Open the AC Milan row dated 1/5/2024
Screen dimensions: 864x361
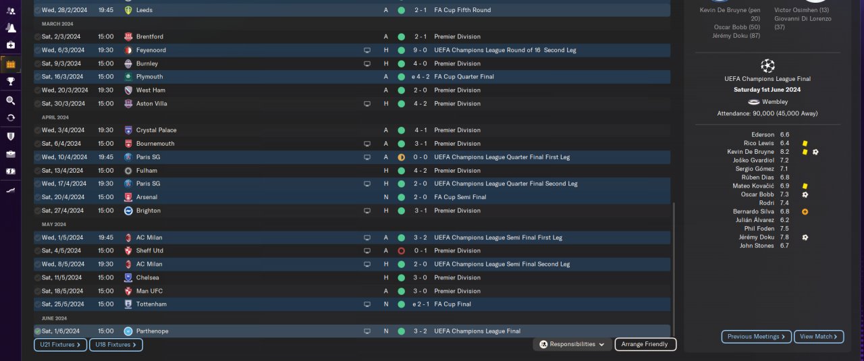pos(352,238)
